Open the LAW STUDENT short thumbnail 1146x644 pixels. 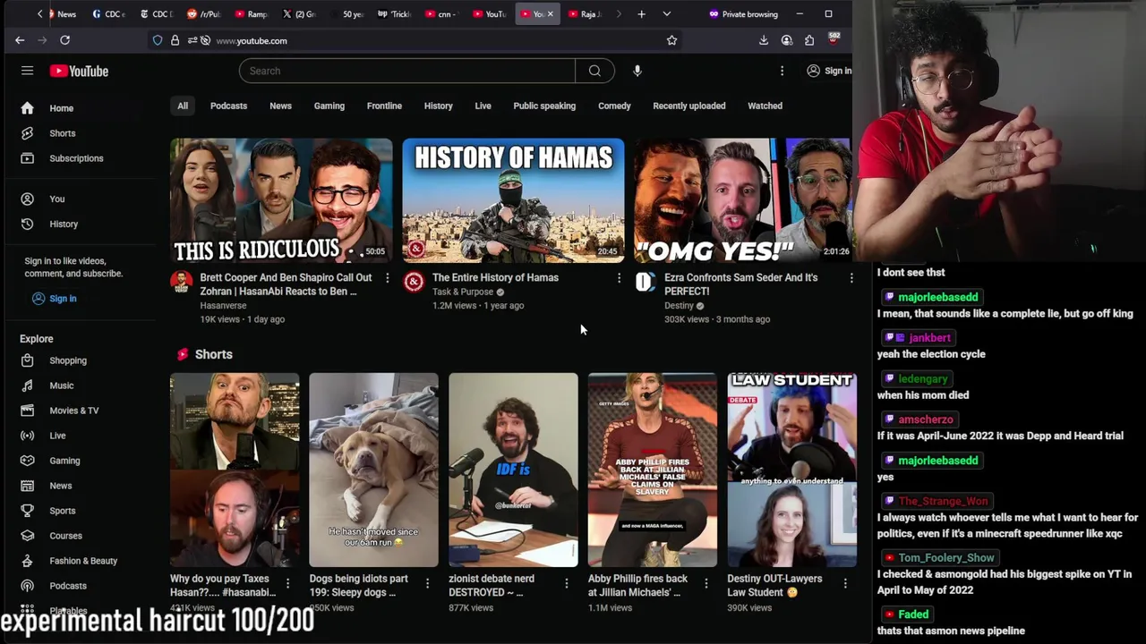pos(791,470)
